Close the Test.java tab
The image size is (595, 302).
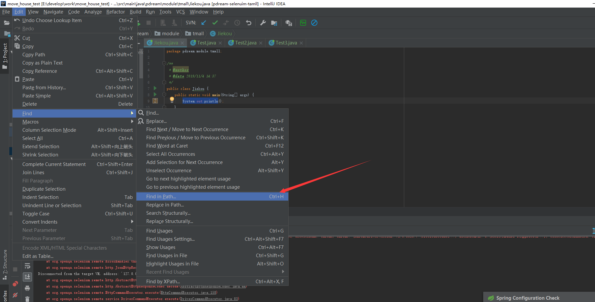(220, 43)
